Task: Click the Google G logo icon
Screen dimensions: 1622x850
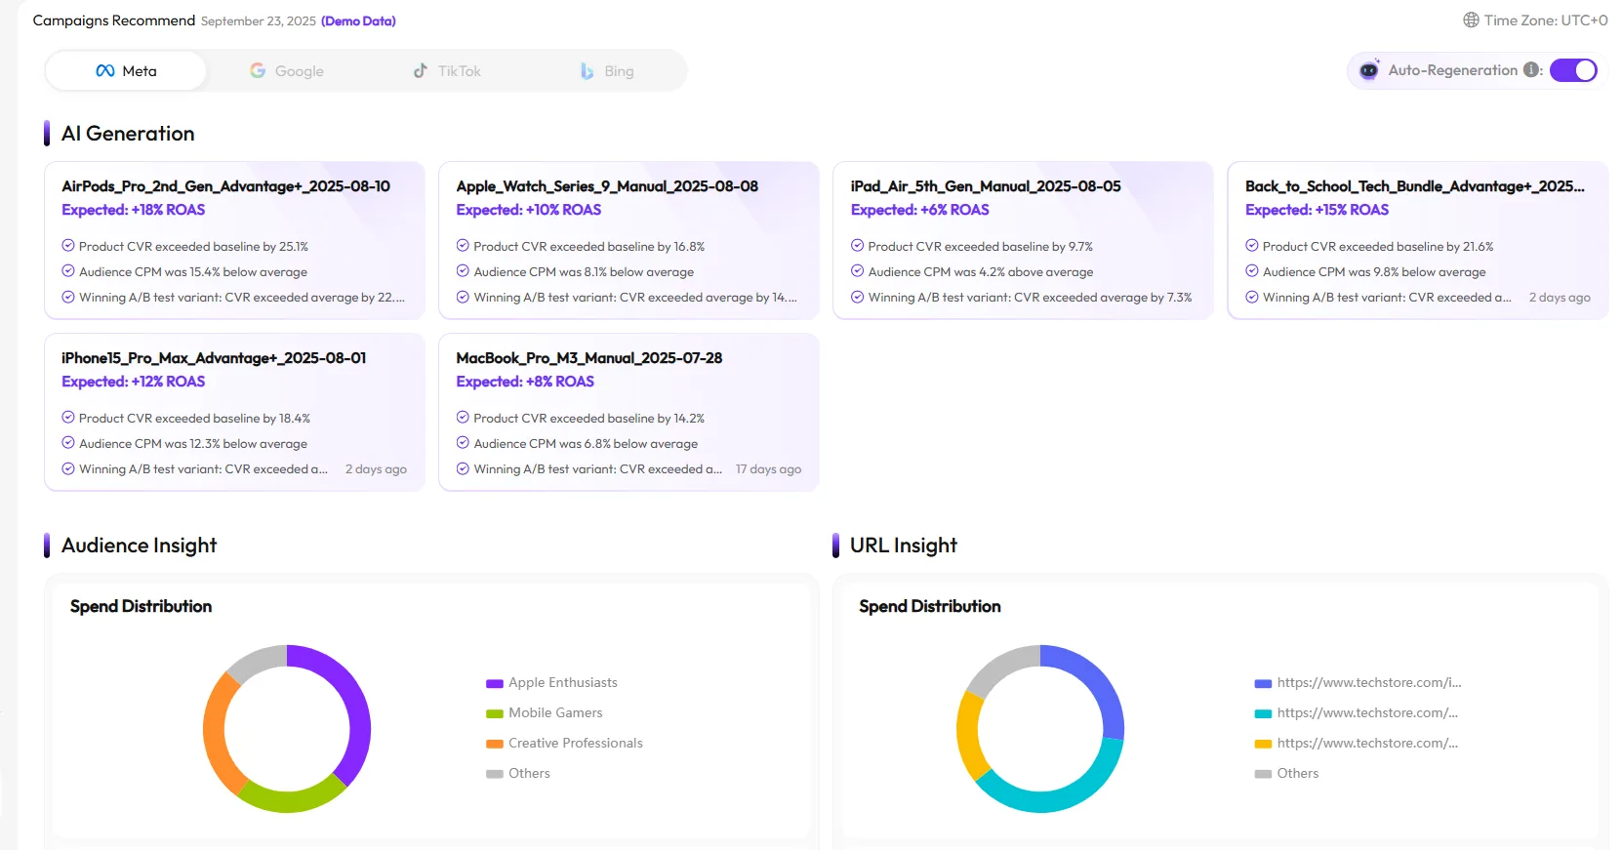Action: click(x=258, y=70)
